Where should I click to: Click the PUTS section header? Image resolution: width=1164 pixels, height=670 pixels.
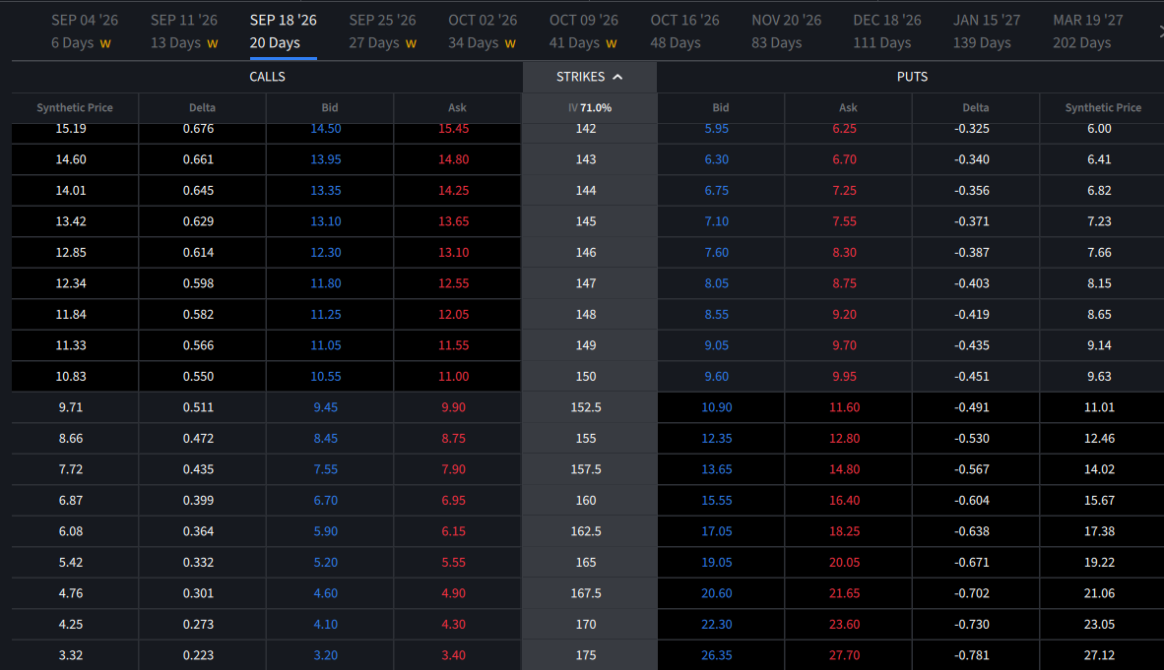coord(912,77)
